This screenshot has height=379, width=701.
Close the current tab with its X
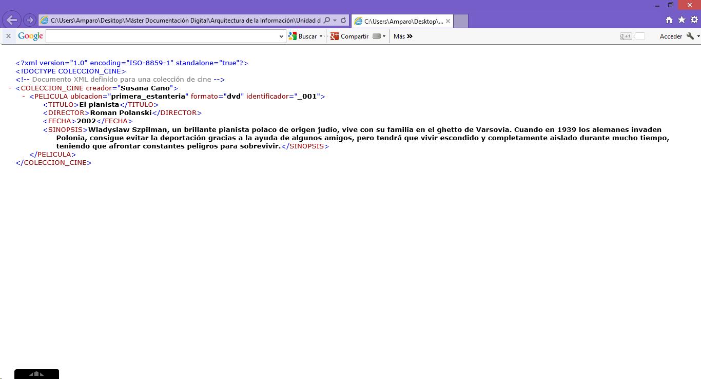(x=448, y=21)
